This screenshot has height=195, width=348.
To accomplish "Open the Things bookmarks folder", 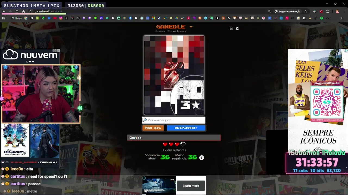I will (16, 18).
